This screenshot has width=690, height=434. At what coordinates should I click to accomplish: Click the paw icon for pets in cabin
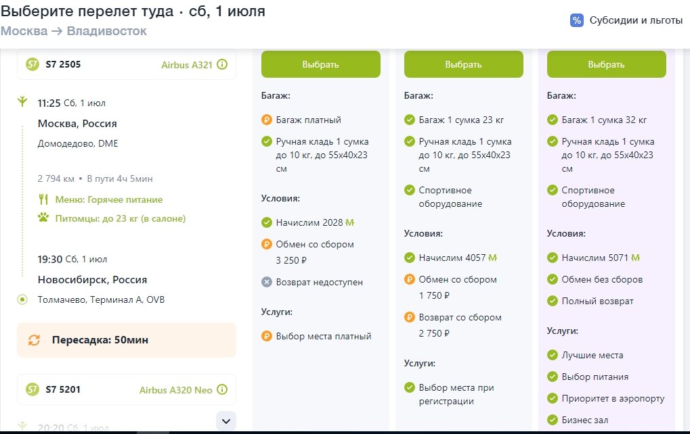[43, 218]
